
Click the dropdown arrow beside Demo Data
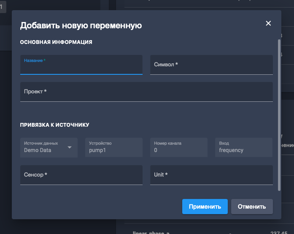click(70, 147)
